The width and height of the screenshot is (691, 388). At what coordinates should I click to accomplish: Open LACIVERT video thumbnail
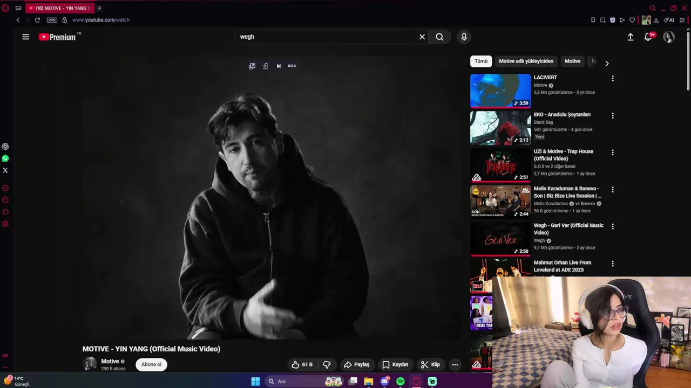pos(500,91)
